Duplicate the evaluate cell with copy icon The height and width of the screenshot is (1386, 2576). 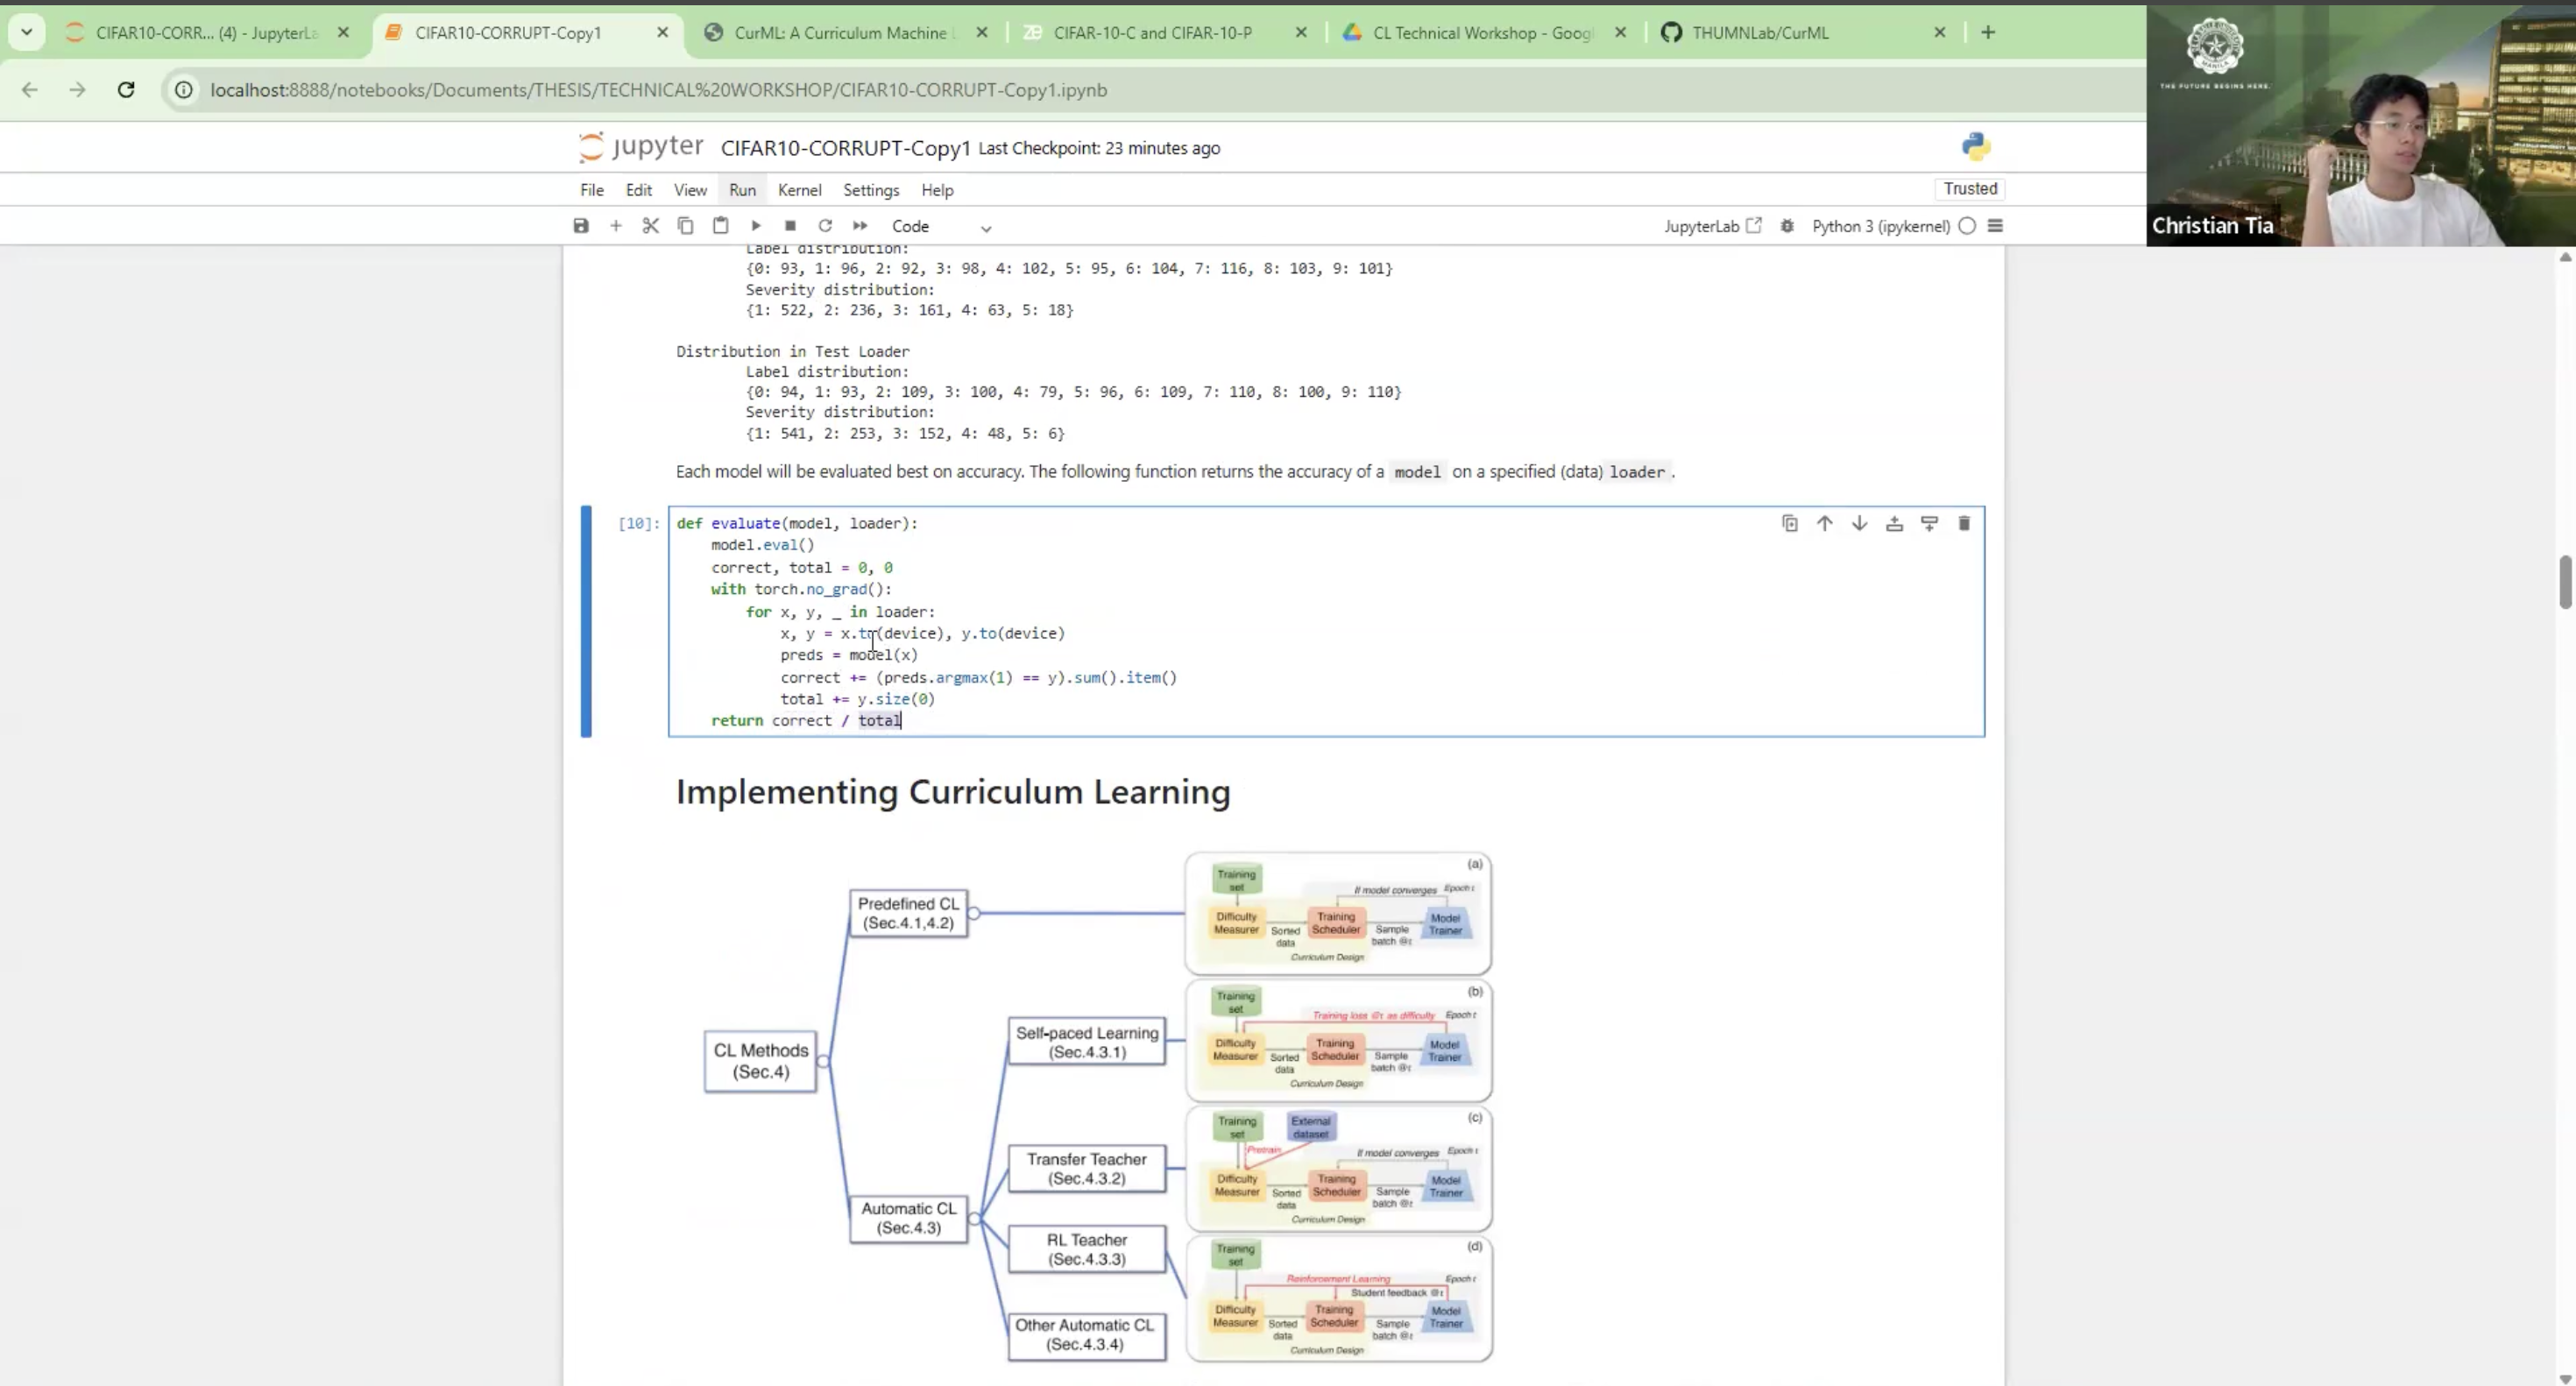click(1790, 523)
